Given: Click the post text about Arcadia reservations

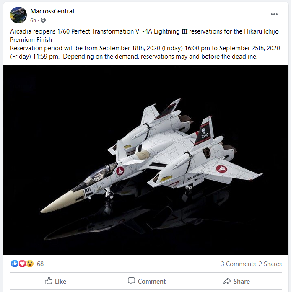Looking at the screenshot, I should [x=145, y=44].
